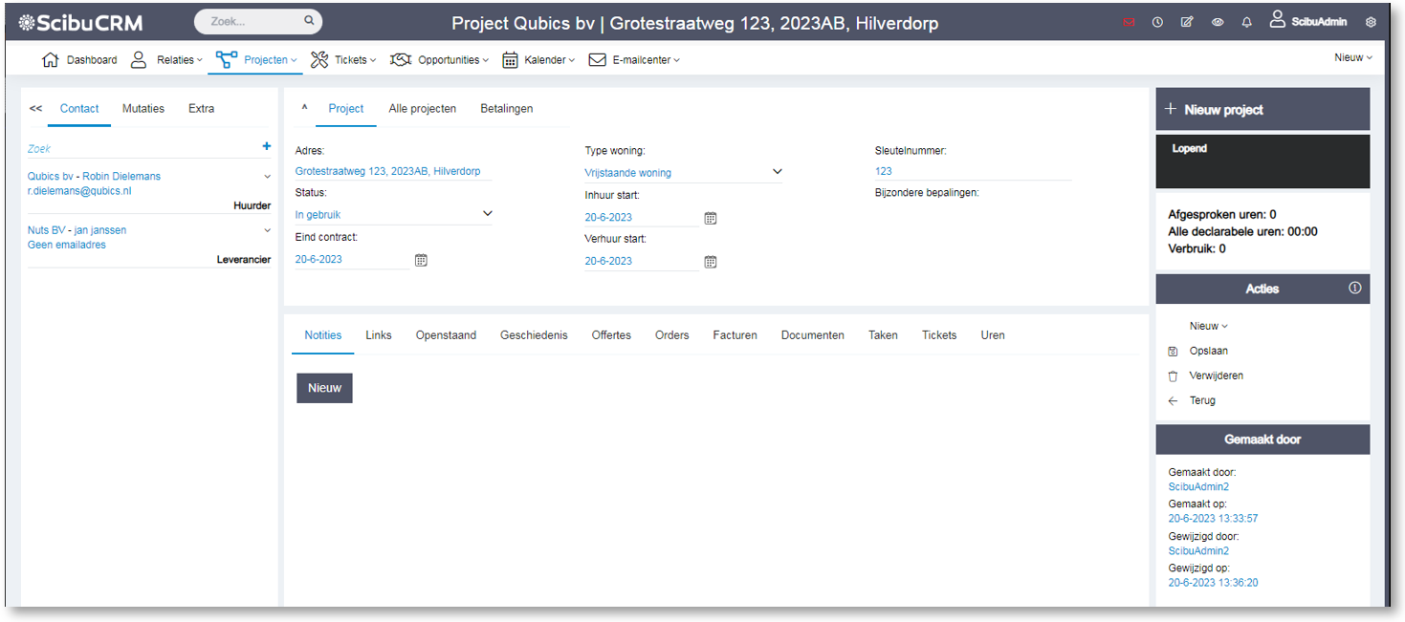The width and height of the screenshot is (1405, 622).
Task: Open the Openstaand tab
Action: point(446,335)
